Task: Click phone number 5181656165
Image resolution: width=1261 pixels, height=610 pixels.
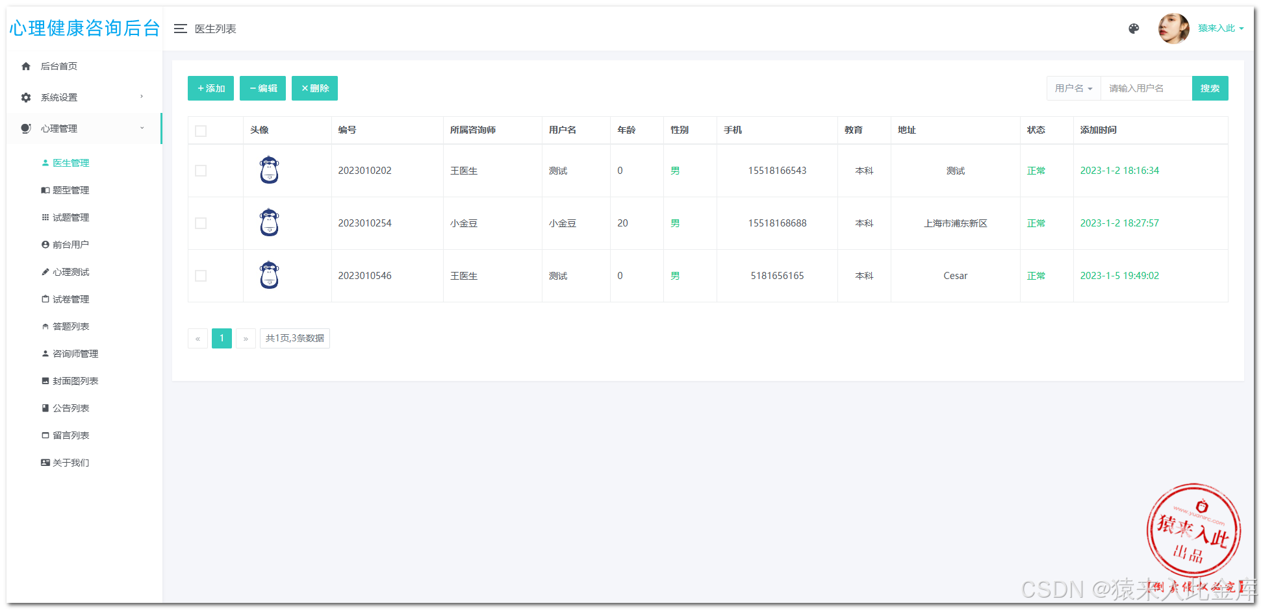Action: [777, 276]
